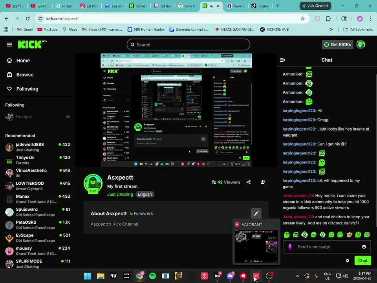Reload the page with browser refresh

click(27, 18)
